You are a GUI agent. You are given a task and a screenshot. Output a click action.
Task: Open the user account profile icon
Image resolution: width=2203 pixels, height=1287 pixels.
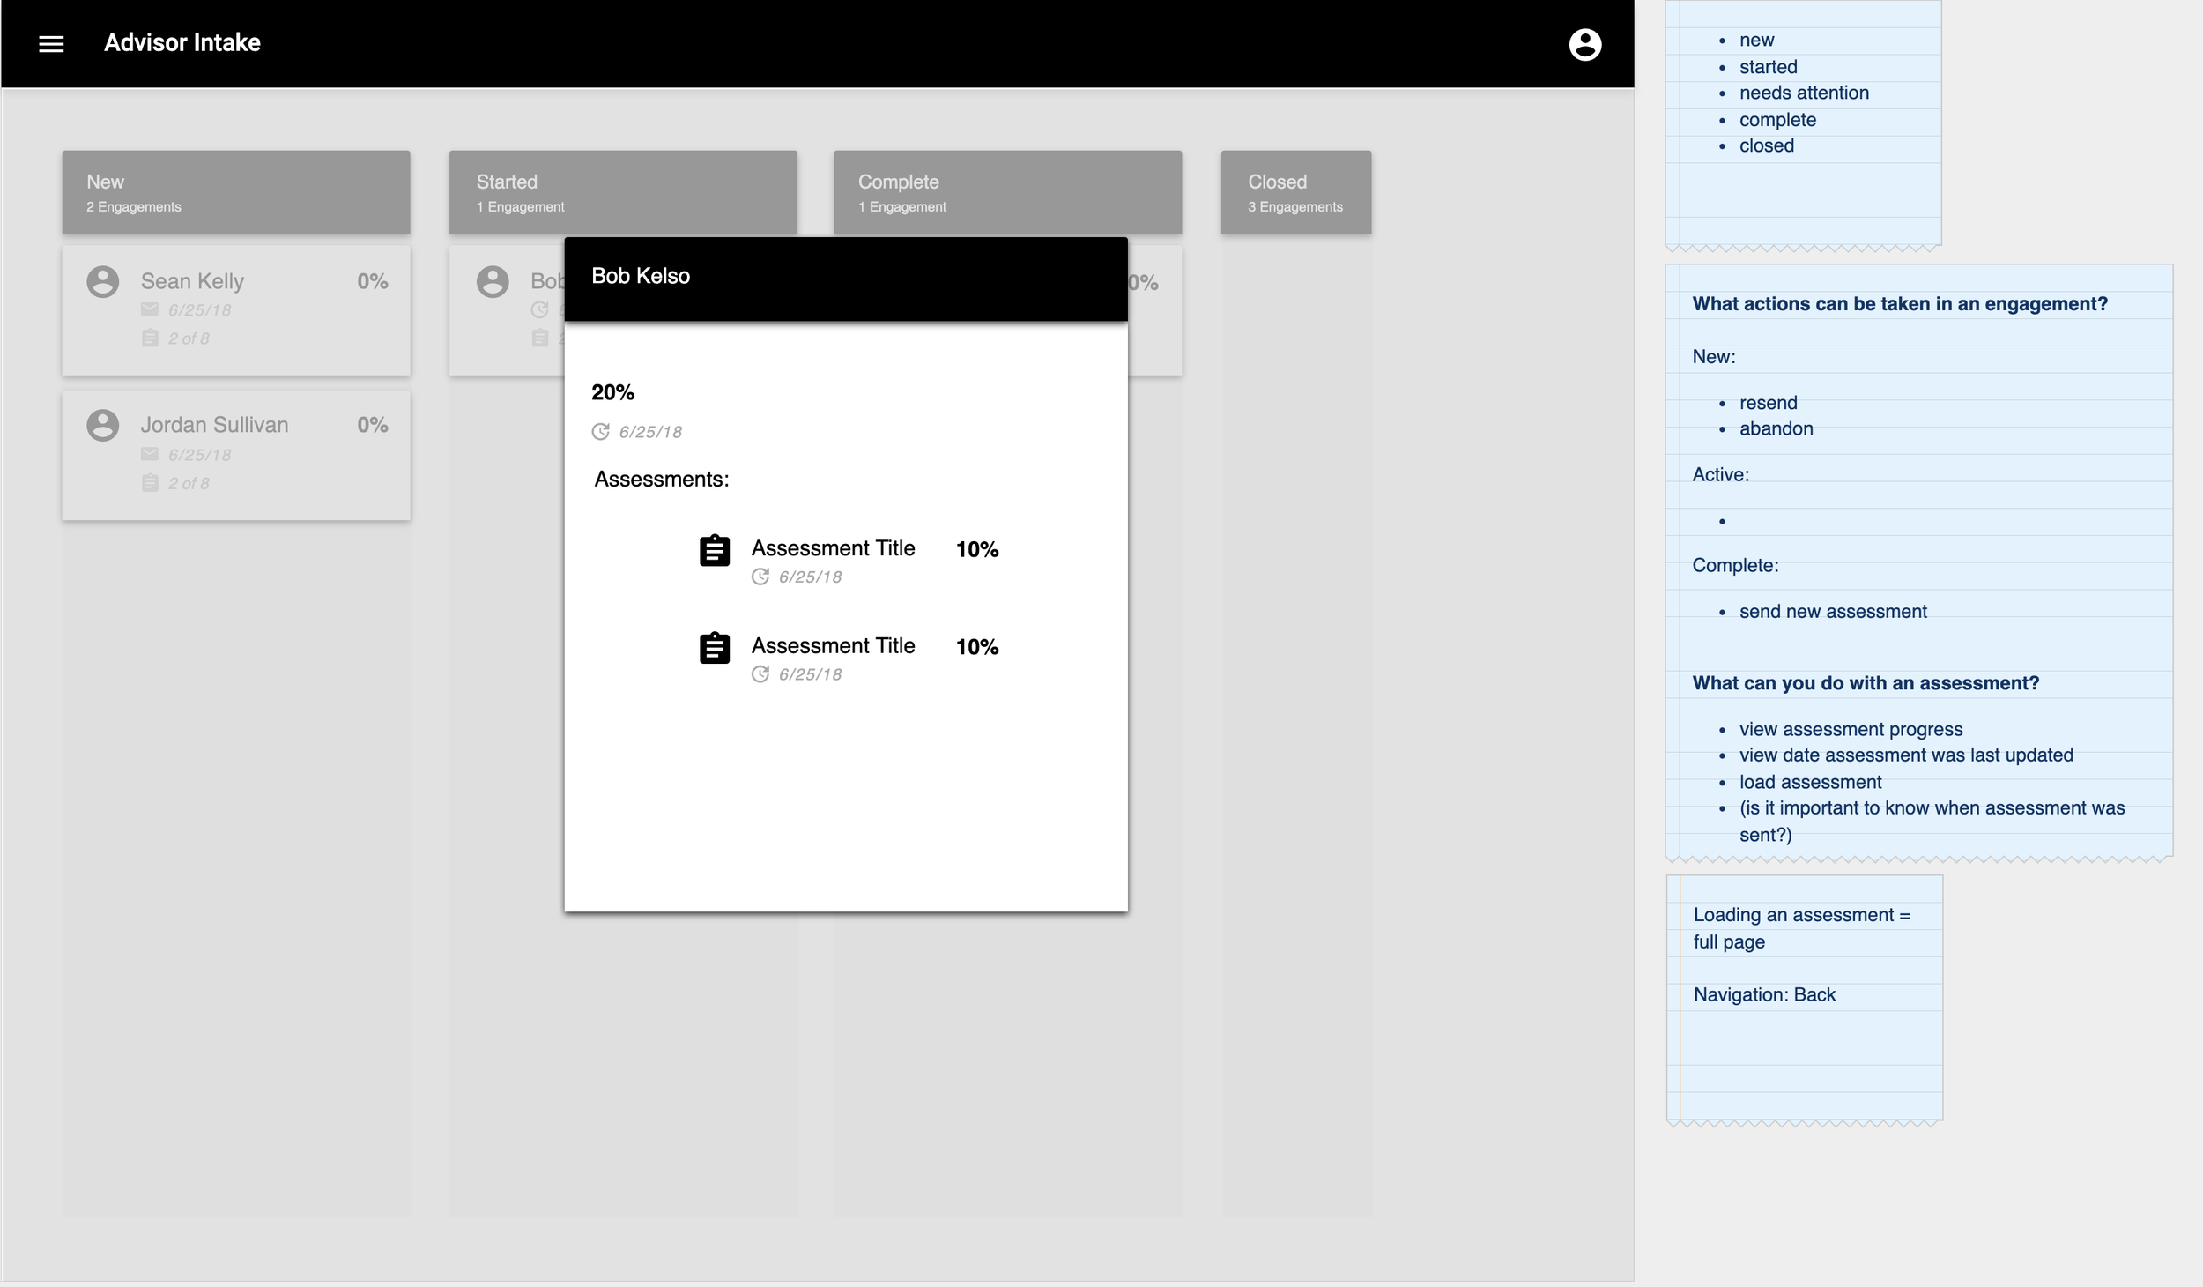[x=1584, y=44]
